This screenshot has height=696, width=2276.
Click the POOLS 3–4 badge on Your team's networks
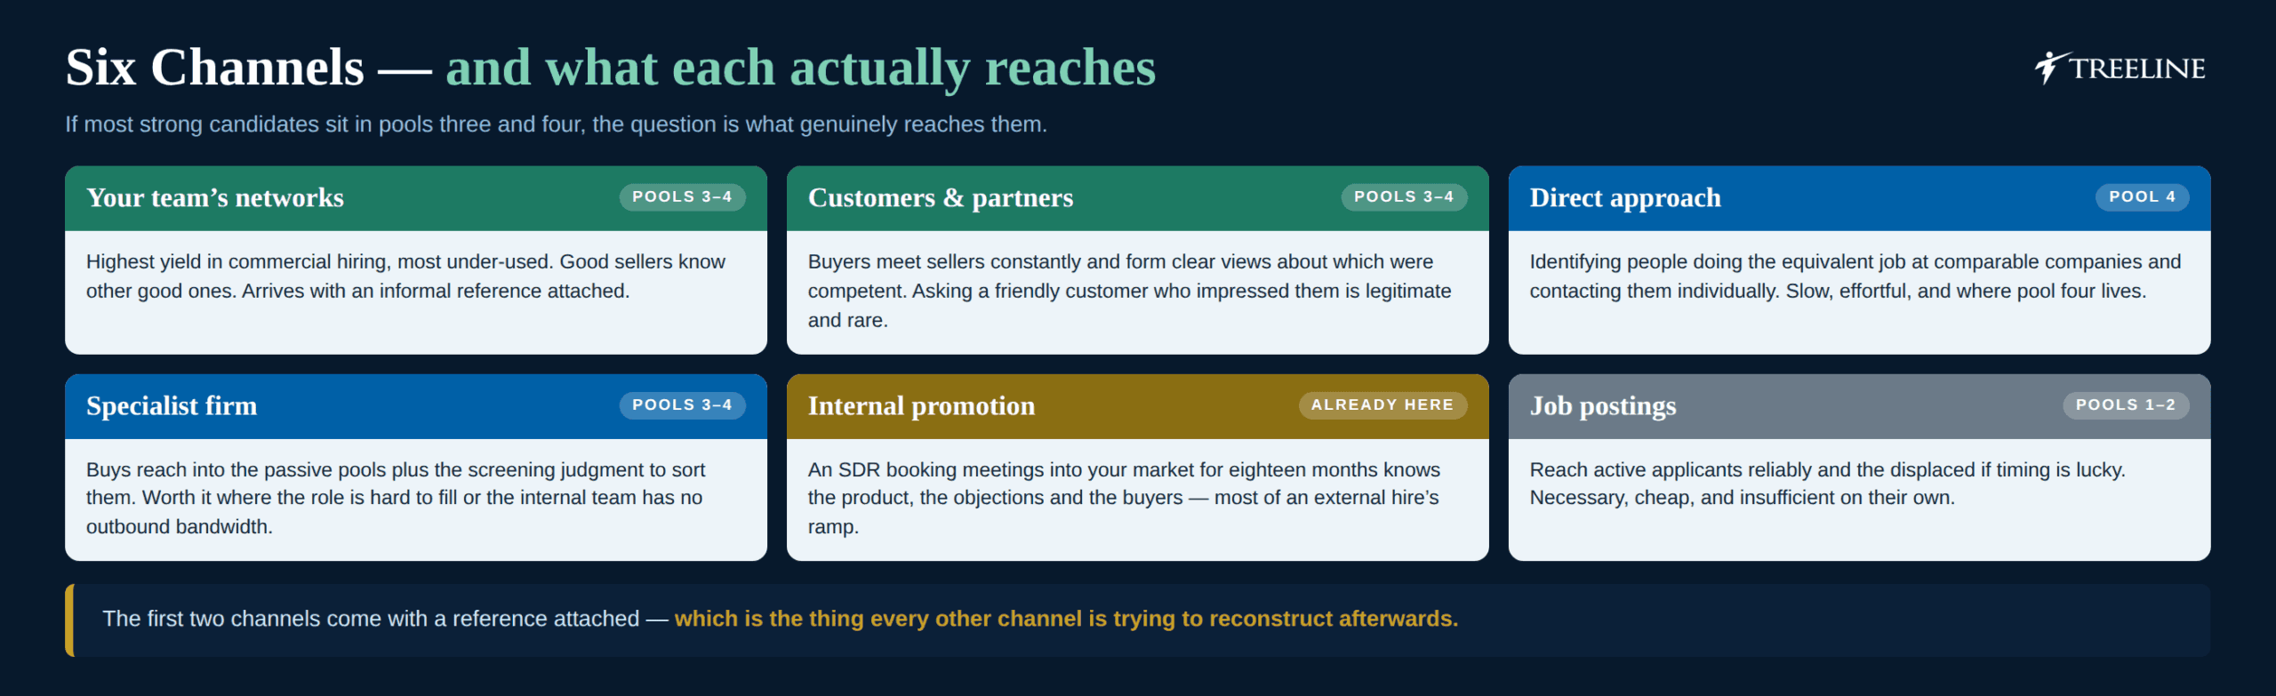coord(682,197)
